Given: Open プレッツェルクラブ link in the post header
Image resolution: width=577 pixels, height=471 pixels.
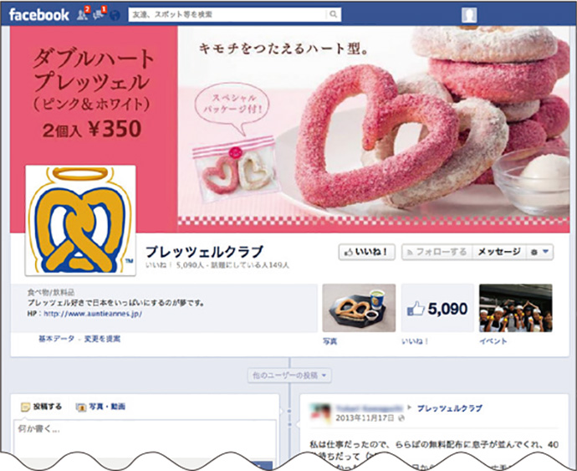Looking at the screenshot, I should 449,408.
